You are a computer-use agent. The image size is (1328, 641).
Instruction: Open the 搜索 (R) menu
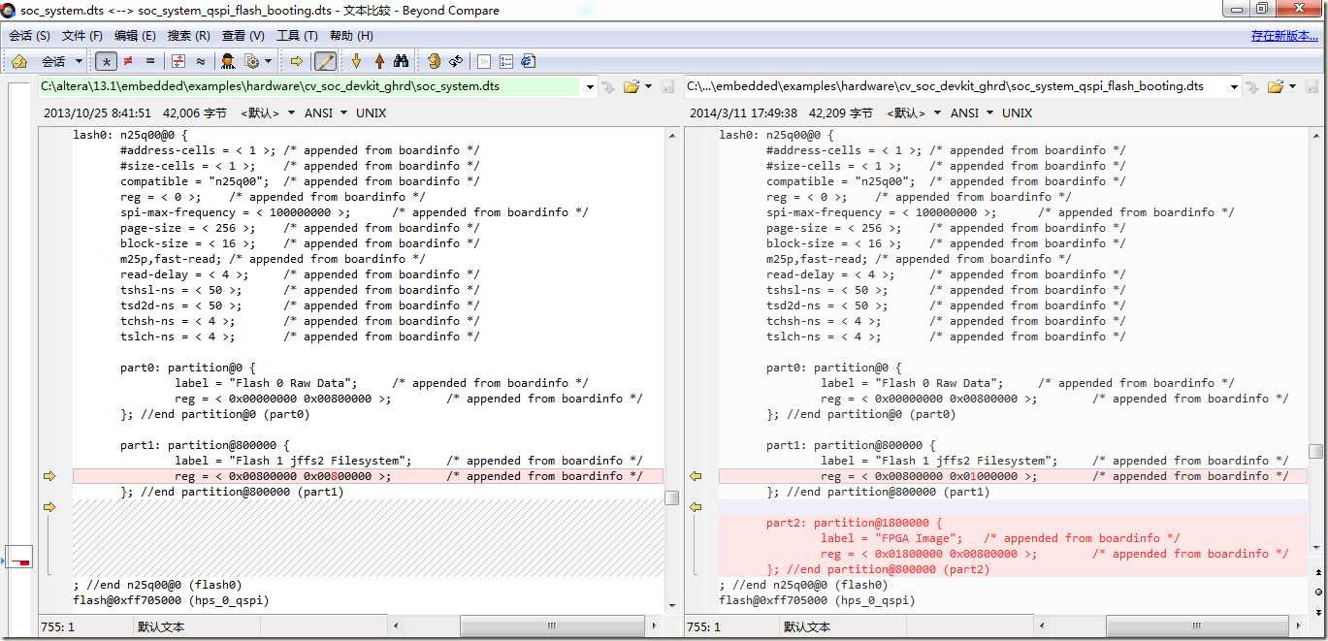point(188,36)
